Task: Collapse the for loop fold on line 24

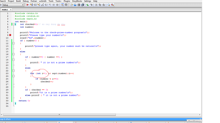Action: pyautogui.click(x=13, y=76)
